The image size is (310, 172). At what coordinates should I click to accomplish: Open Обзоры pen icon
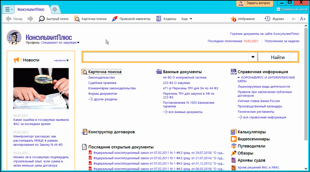point(233,153)
